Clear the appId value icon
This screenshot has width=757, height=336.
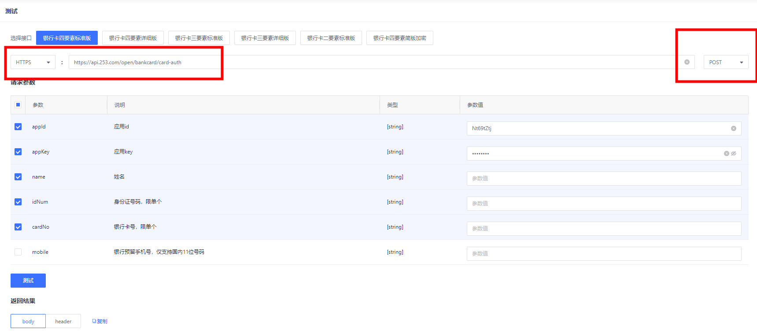(733, 128)
